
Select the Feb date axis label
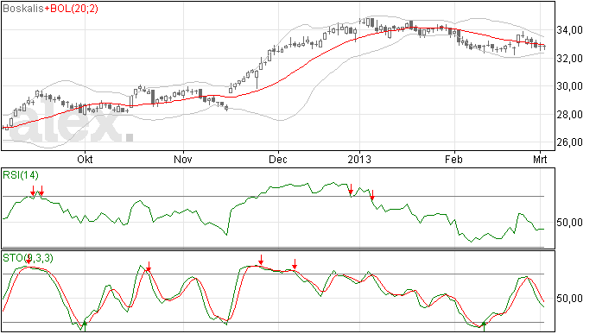[x=453, y=159]
